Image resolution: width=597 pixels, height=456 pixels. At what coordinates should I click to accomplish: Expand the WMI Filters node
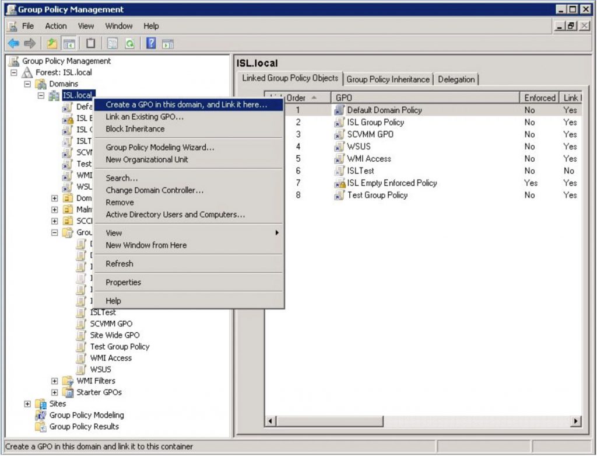point(55,381)
